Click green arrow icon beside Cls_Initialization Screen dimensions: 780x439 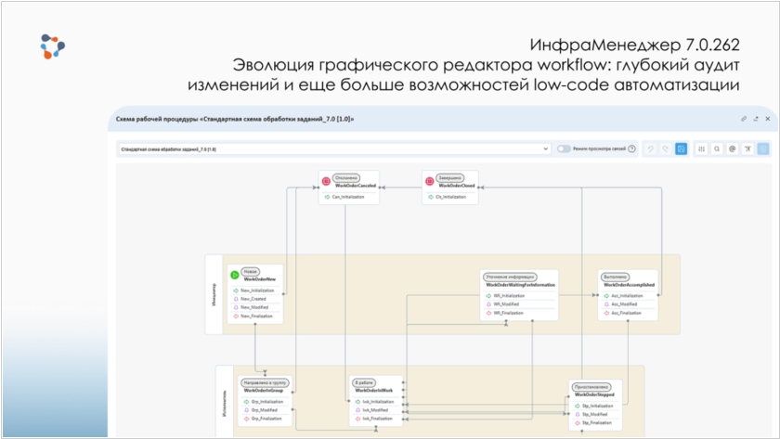click(x=430, y=197)
